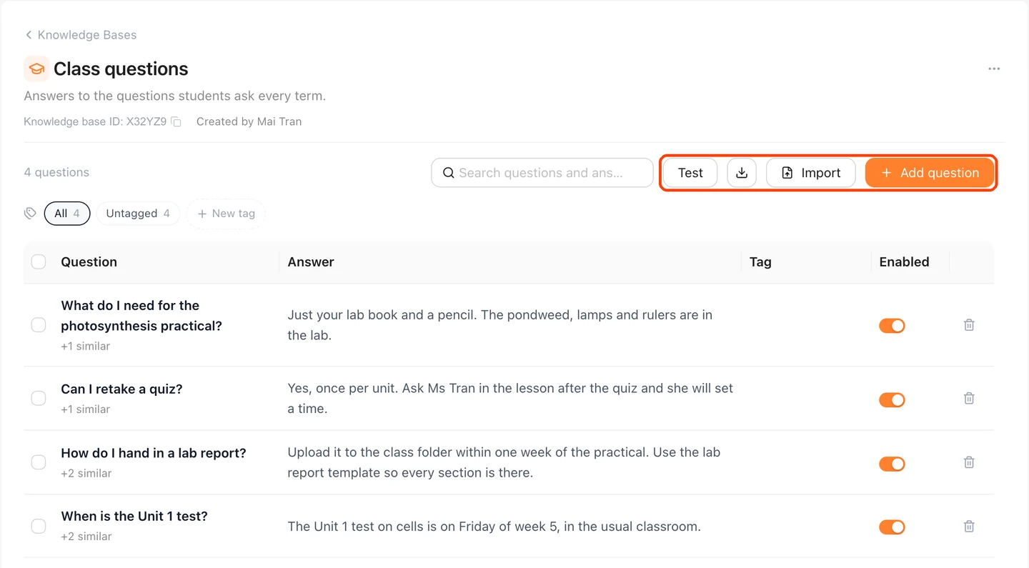
Task: Click the Enabled column header
Action: point(904,262)
